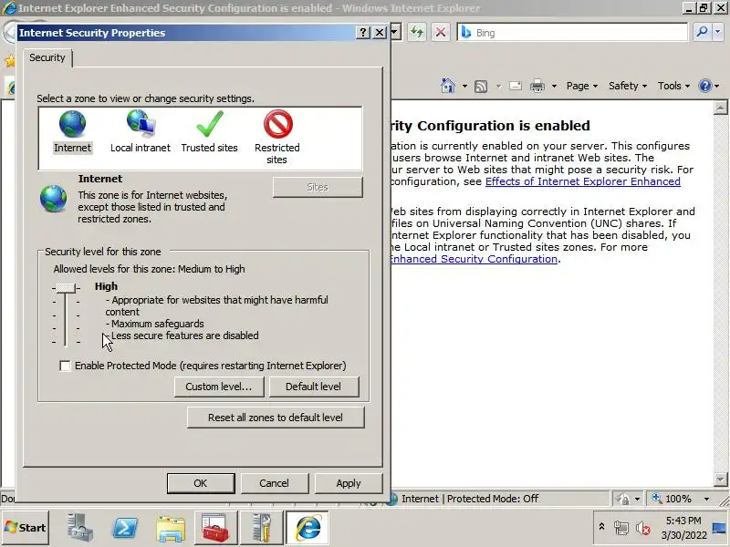Image resolution: width=730 pixels, height=547 pixels.
Task: Click the page scrollbar down arrow
Action: 720,479
